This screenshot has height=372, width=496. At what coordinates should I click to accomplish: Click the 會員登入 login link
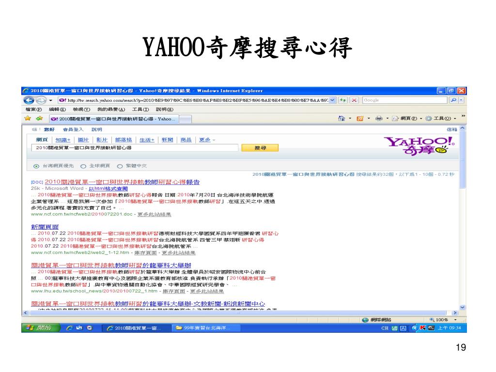click(73, 129)
